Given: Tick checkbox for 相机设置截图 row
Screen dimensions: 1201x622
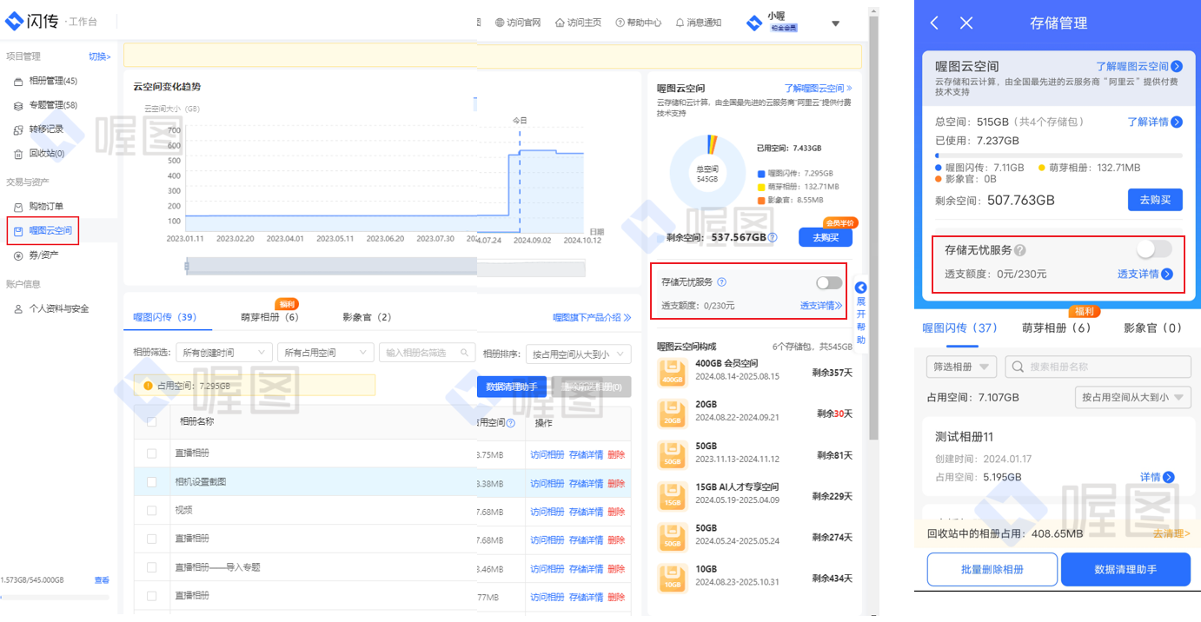Looking at the screenshot, I should (x=152, y=482).
